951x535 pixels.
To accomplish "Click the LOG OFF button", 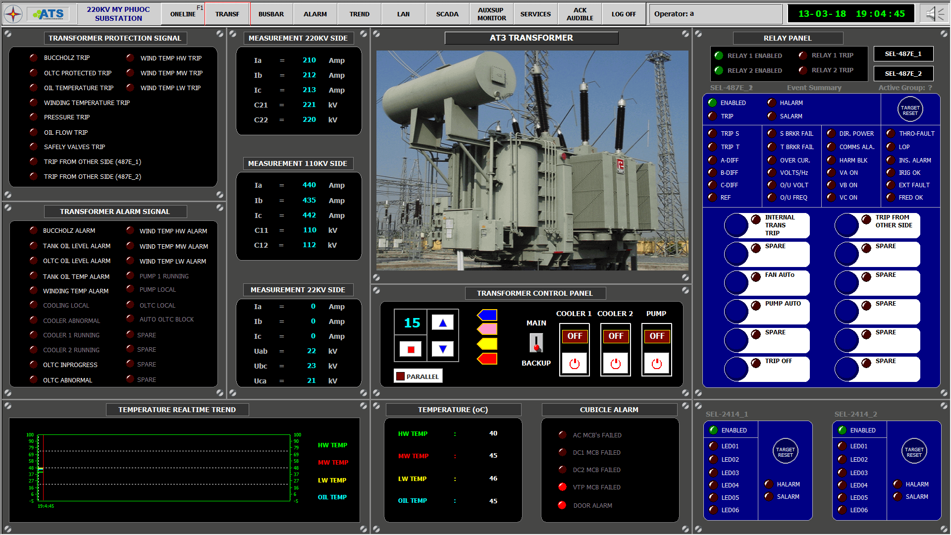I will tap(623, 14).
